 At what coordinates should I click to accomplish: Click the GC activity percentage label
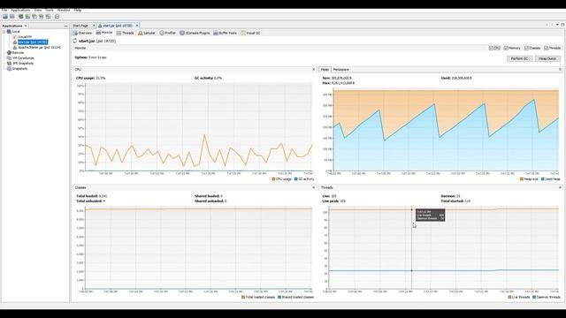point(209,78)
